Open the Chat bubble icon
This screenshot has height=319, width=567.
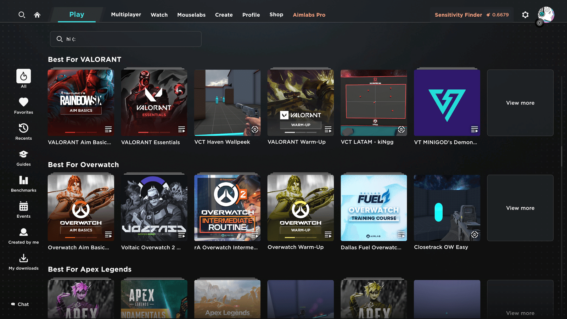(x=13, y=304)
